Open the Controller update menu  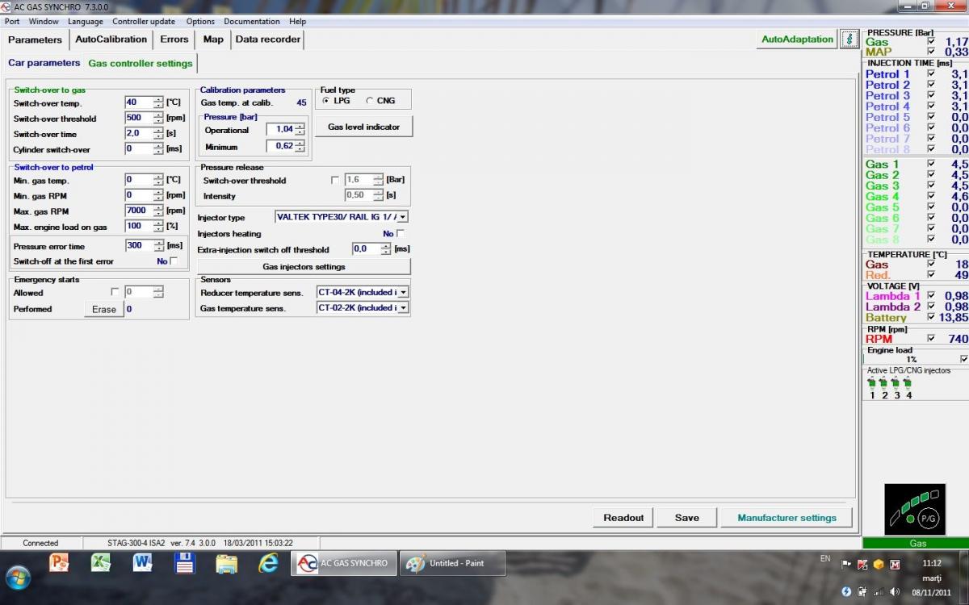144,22
